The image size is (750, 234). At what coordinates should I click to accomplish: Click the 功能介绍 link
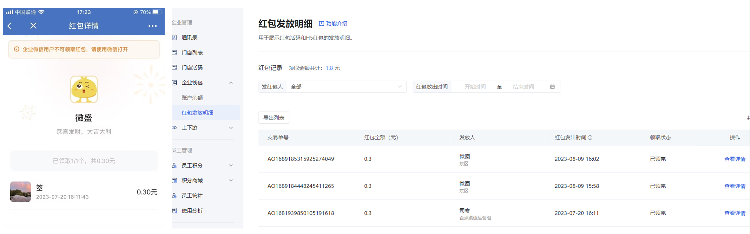coord(336,23)
